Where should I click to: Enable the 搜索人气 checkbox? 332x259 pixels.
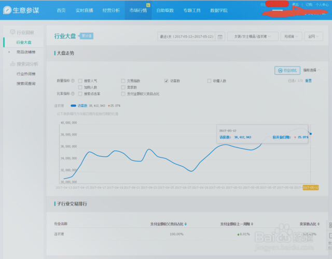(x=80, y=81)
